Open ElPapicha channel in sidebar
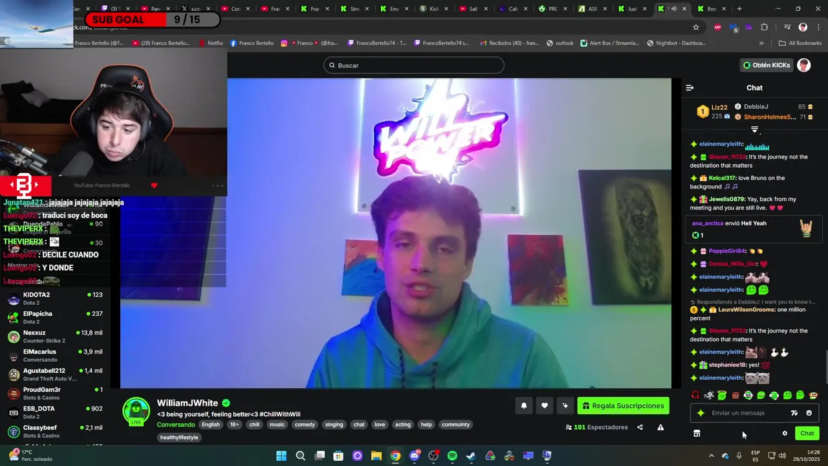 click(55, 317)
